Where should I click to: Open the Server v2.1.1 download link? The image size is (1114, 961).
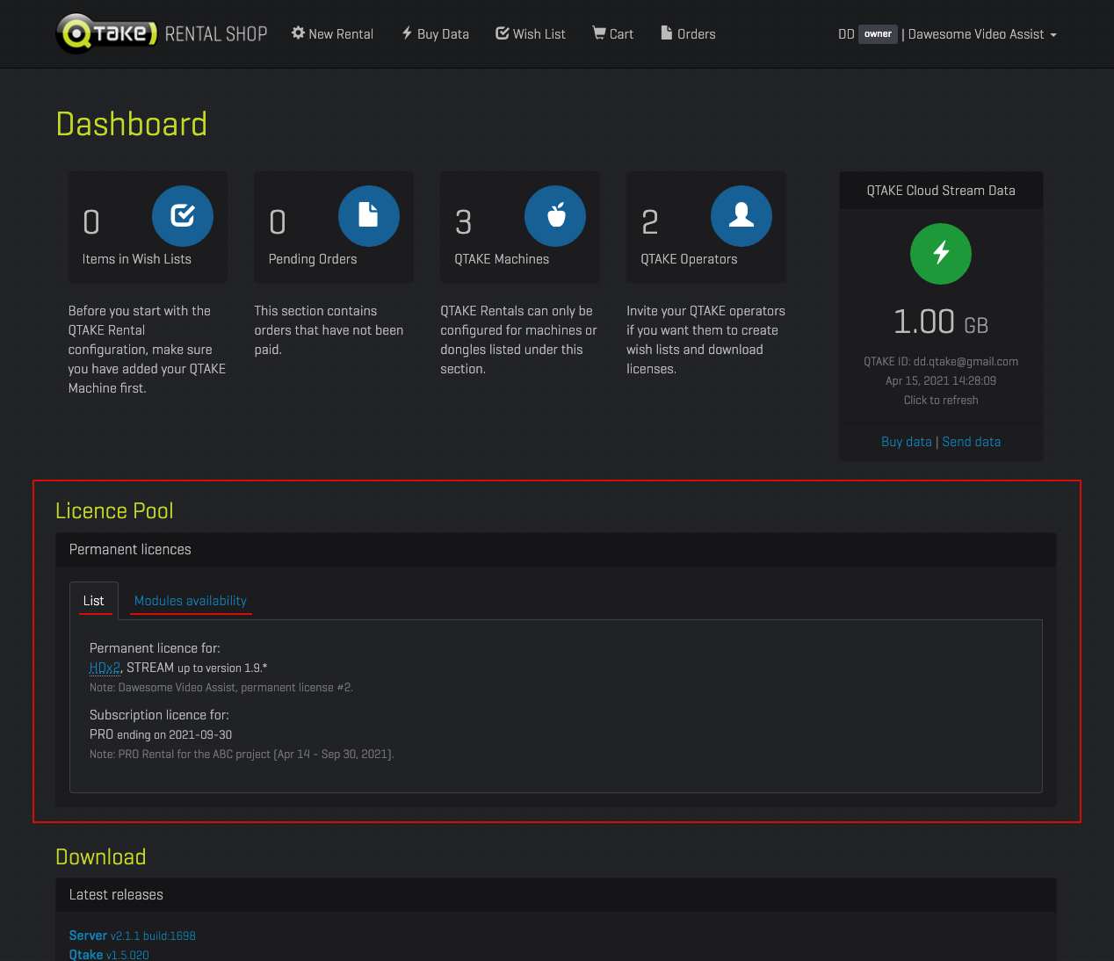(133, 936)
